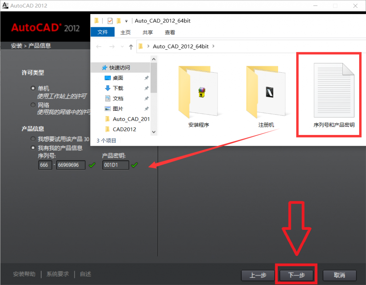
Task: Click the CAD2012 folder icon in sidebar
Action: click(107, 129)
